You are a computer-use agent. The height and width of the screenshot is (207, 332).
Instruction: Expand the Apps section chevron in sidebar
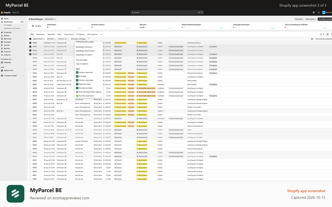(x=6, y=67)
